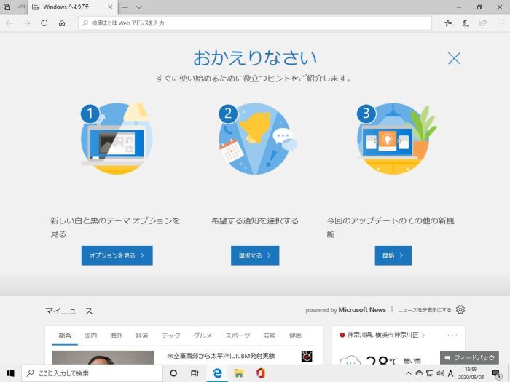Click the オプションを見る button

pos(117,255)
